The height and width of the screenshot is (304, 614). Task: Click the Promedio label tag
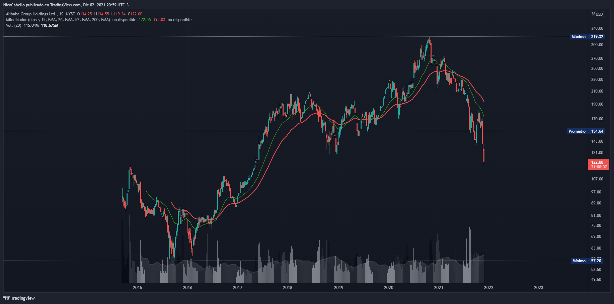click(x=577, y=131)
